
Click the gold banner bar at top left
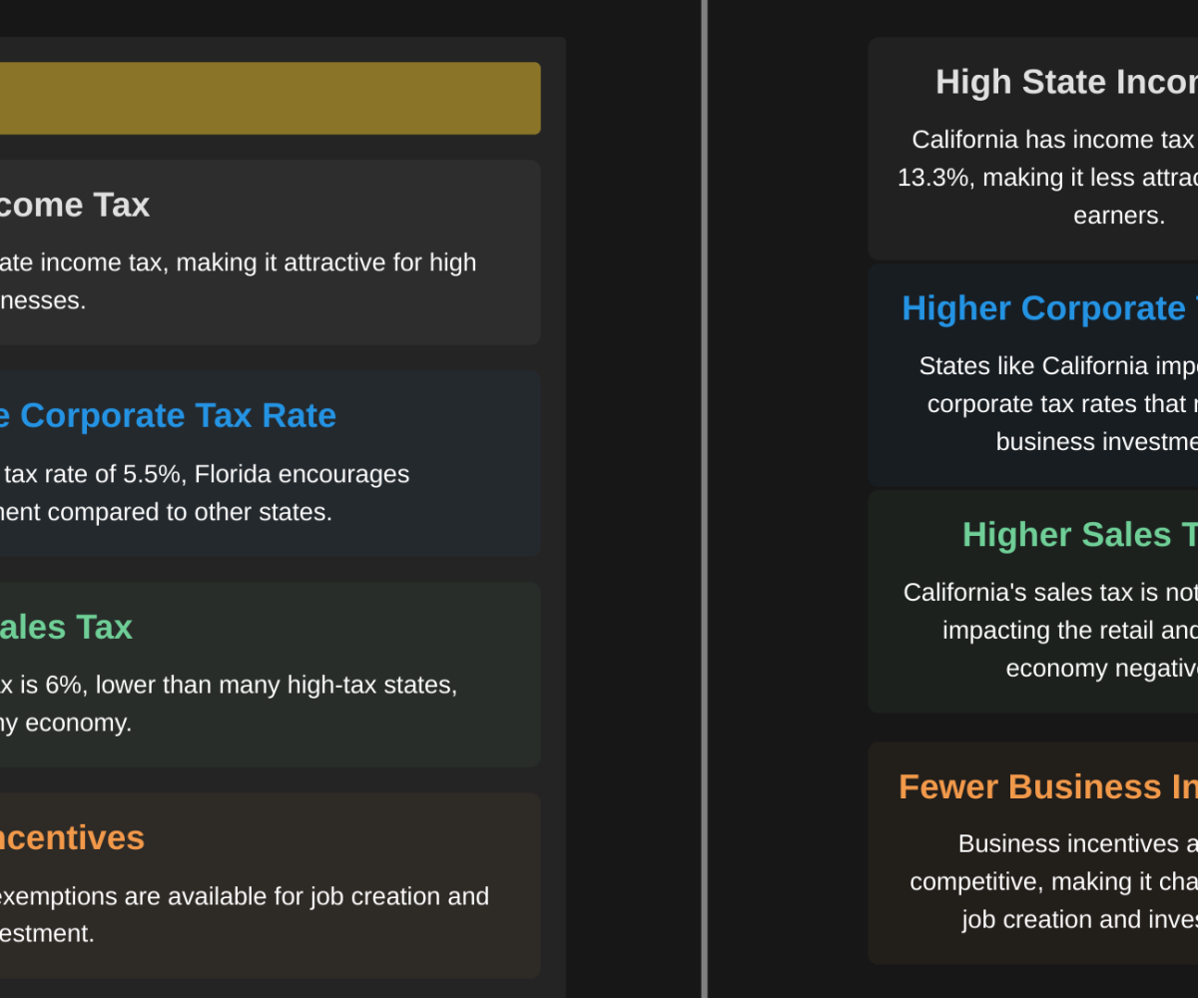(x=270, y=98)
